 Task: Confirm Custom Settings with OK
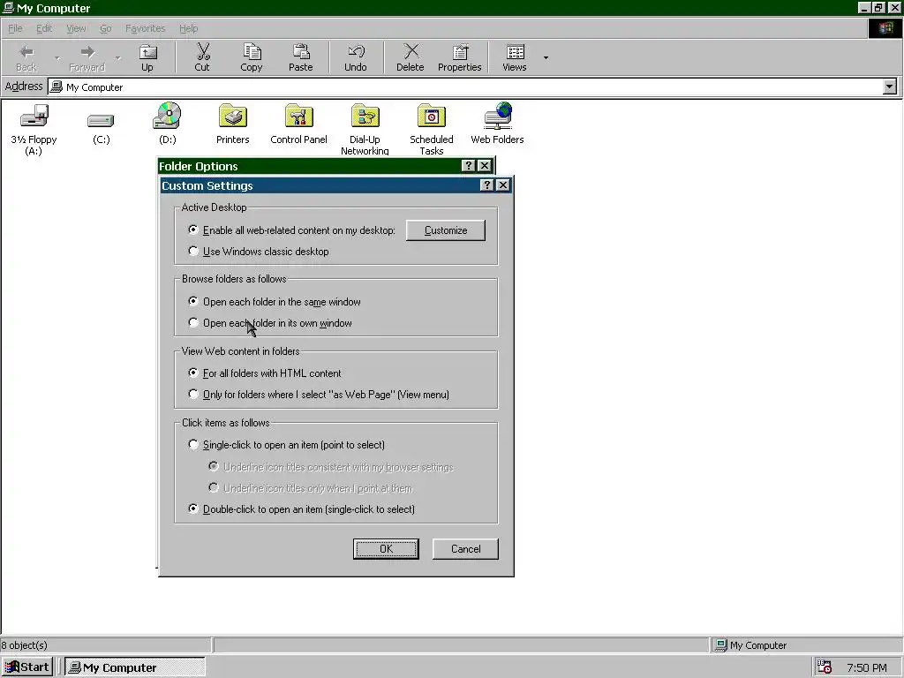pyautogui.click(x=386, y=549)
